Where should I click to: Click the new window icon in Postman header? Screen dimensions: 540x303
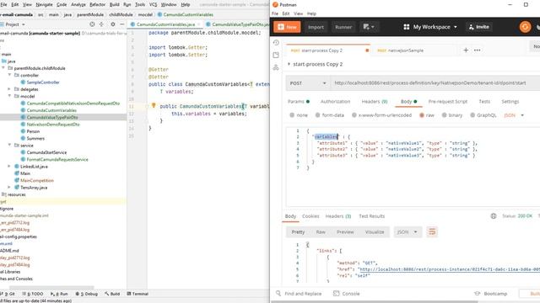coord(368,27)
